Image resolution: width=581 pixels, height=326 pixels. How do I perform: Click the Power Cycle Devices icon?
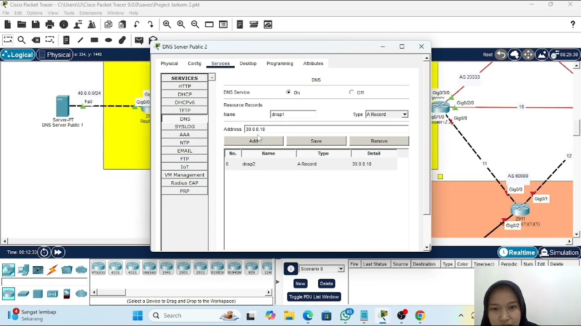click(44, 253)
